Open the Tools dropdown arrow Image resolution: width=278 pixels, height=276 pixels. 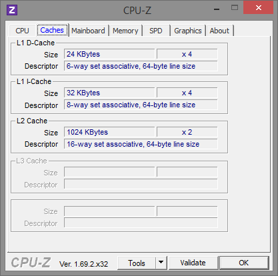(x=161, y=263)
